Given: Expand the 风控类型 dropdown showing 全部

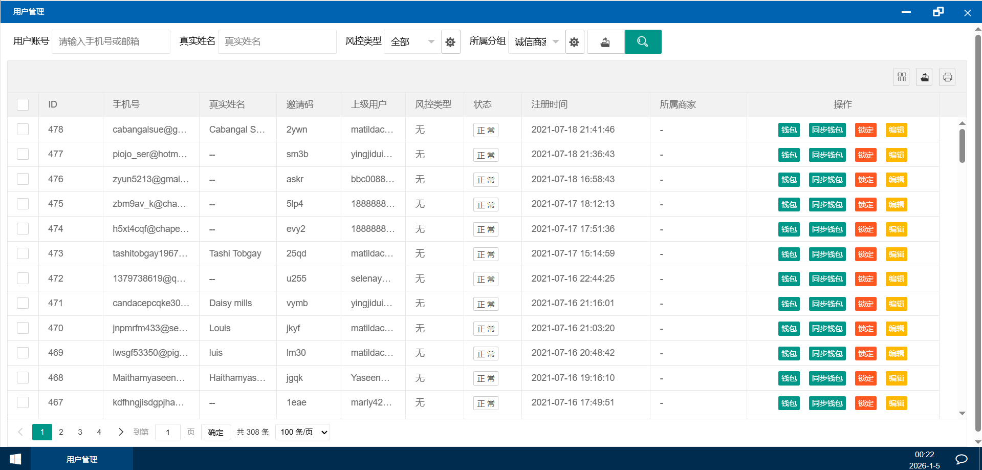Looking at the screenshot, I should (x=412, y=42).
